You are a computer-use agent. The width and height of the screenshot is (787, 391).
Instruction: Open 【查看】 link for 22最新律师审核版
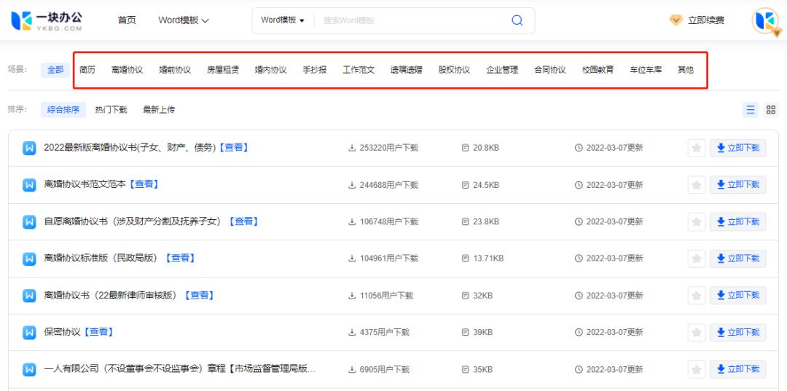coord(199,296)
